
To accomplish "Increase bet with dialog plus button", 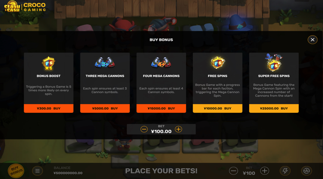I will click(x=178, y=129).
